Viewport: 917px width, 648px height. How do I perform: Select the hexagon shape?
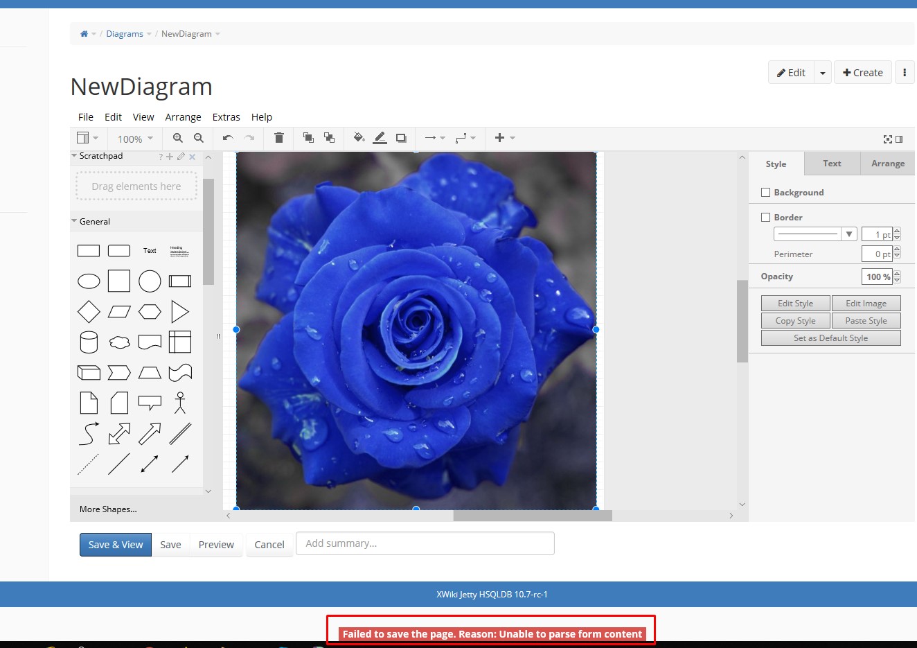pyautogui.click(x=150, y=312)
